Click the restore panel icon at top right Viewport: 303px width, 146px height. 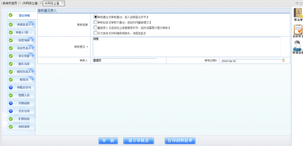click(x=297, y=3)
